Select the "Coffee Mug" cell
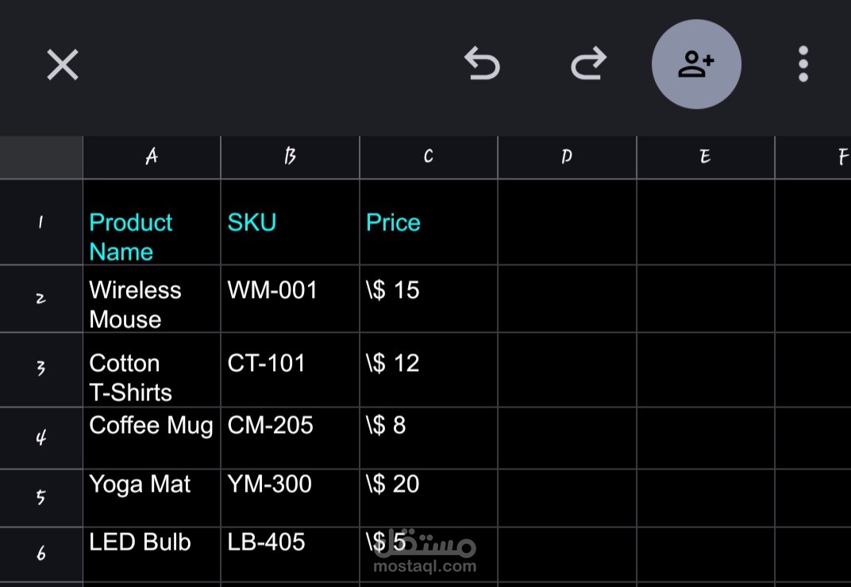The image size is (851, 587). [x=152, y=438]
